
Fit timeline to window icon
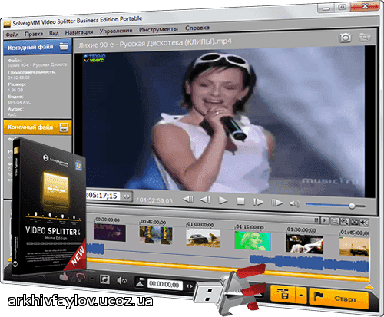click(x=354, y=222)
